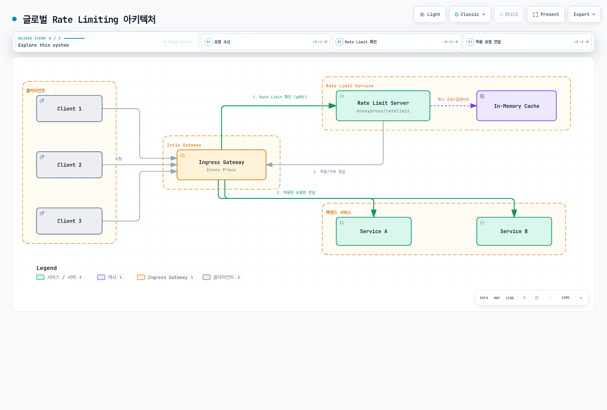Click the database icon on In-Memory Cache
Viewport: 607px width, 410px height.
[x=482, y=96]
